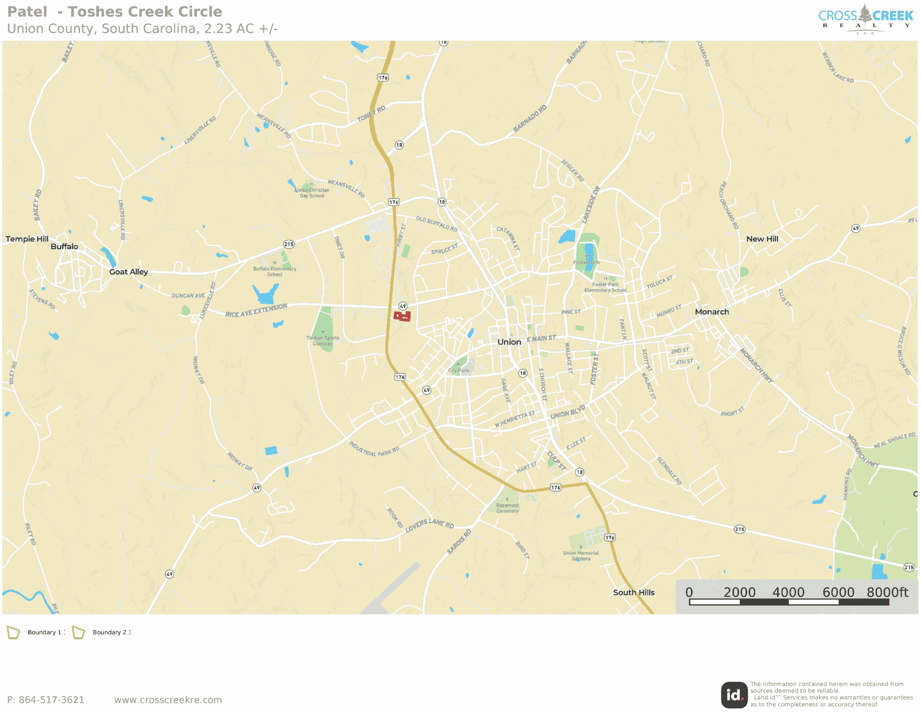This screenshot has width=921, height=712.
Task: Click the Timken Sports Complex marker
Action: pyautogui.click(x=322, y=332)
